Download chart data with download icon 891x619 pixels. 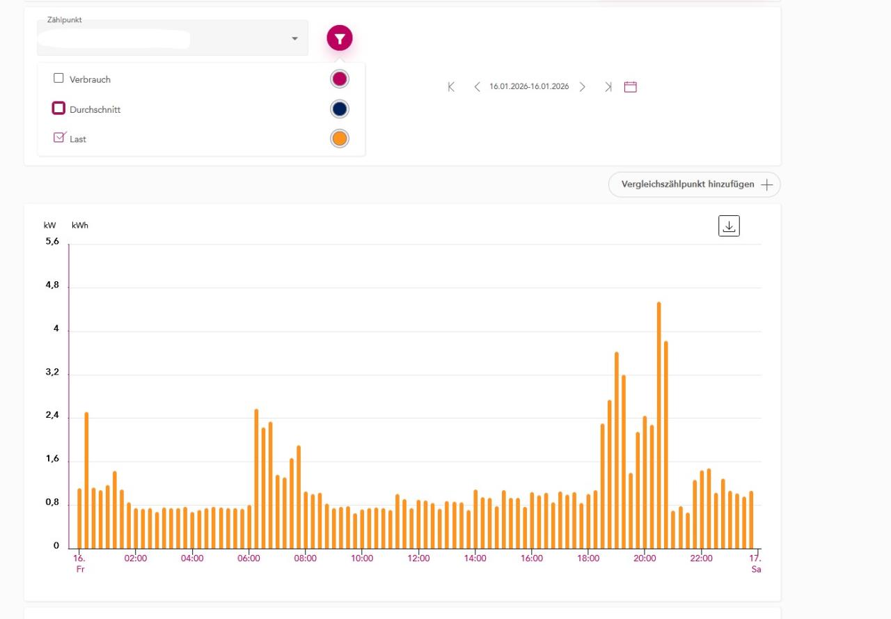[x=729, y=226]
